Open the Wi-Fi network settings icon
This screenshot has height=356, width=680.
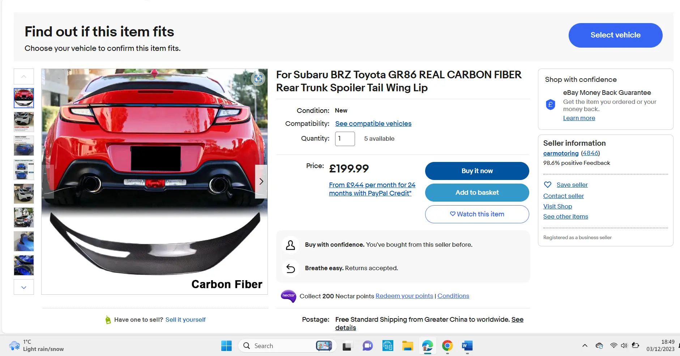point(613,346)
